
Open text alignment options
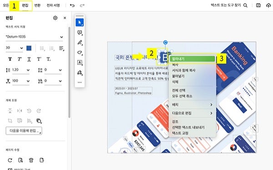[x=61, y=48]
